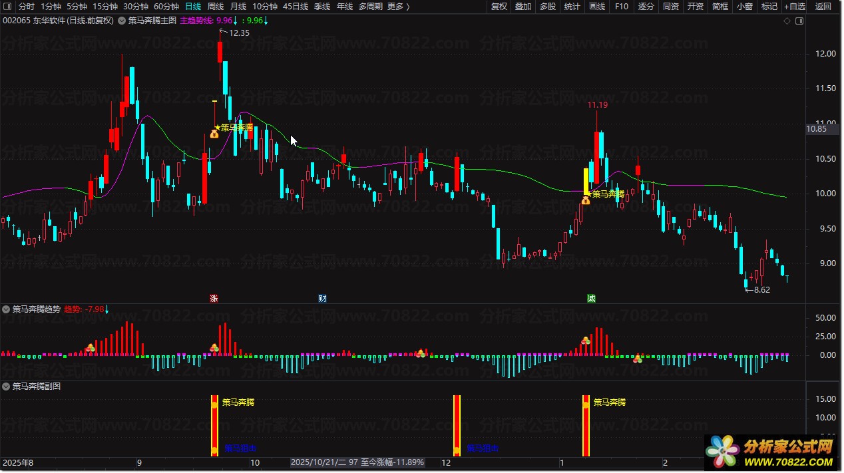Viewport: 844px width, 473px height.
Task: Click the blue 财 event marker
Action: [x=322, y=298]
